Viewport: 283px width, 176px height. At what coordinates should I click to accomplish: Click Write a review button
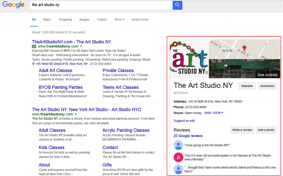pyautogui.click(x=242, y=130)
